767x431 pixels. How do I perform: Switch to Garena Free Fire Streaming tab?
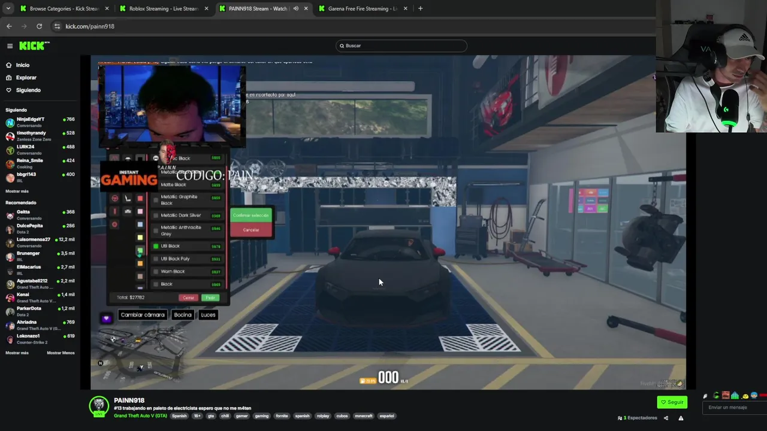[363, 8]
